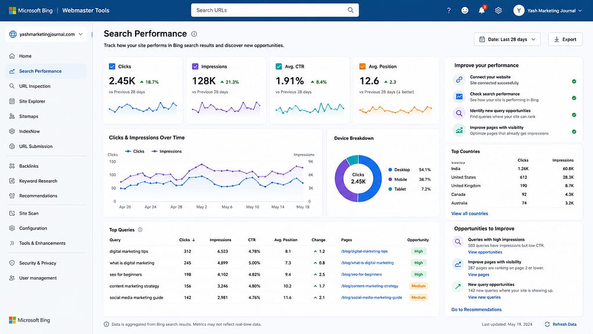593x334 pixels.
Task: Open Sitemaps in sidebar
Action: (x=29, y=117)
